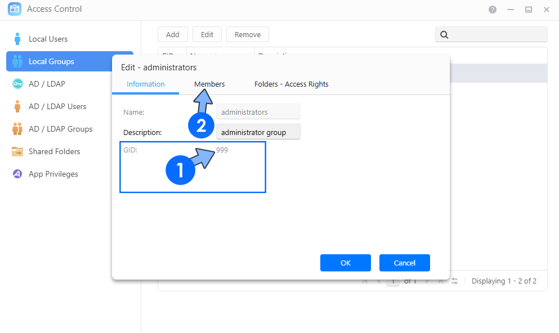Viewport: 559px width, 333px height.
Task: Click the Local Groups icon in sidebar
Action: pos(17,61)
